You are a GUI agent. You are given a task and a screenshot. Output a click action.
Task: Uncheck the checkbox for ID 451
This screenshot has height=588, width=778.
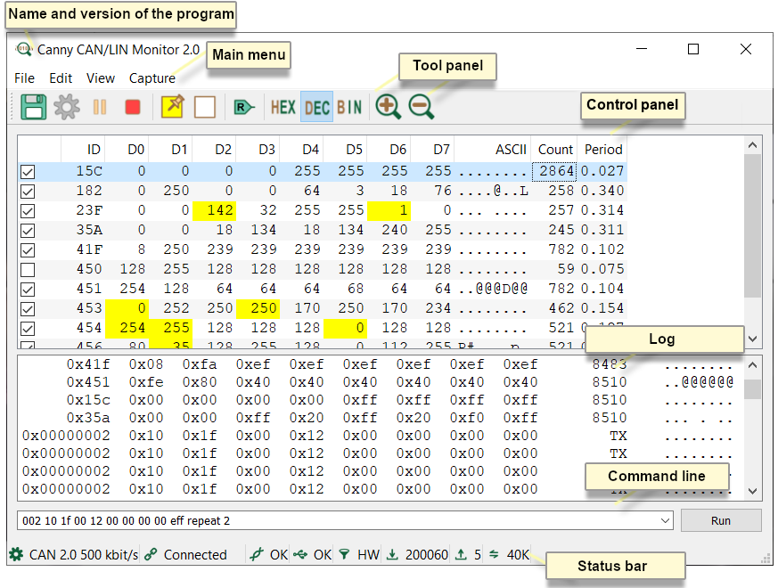coord(28,290)
